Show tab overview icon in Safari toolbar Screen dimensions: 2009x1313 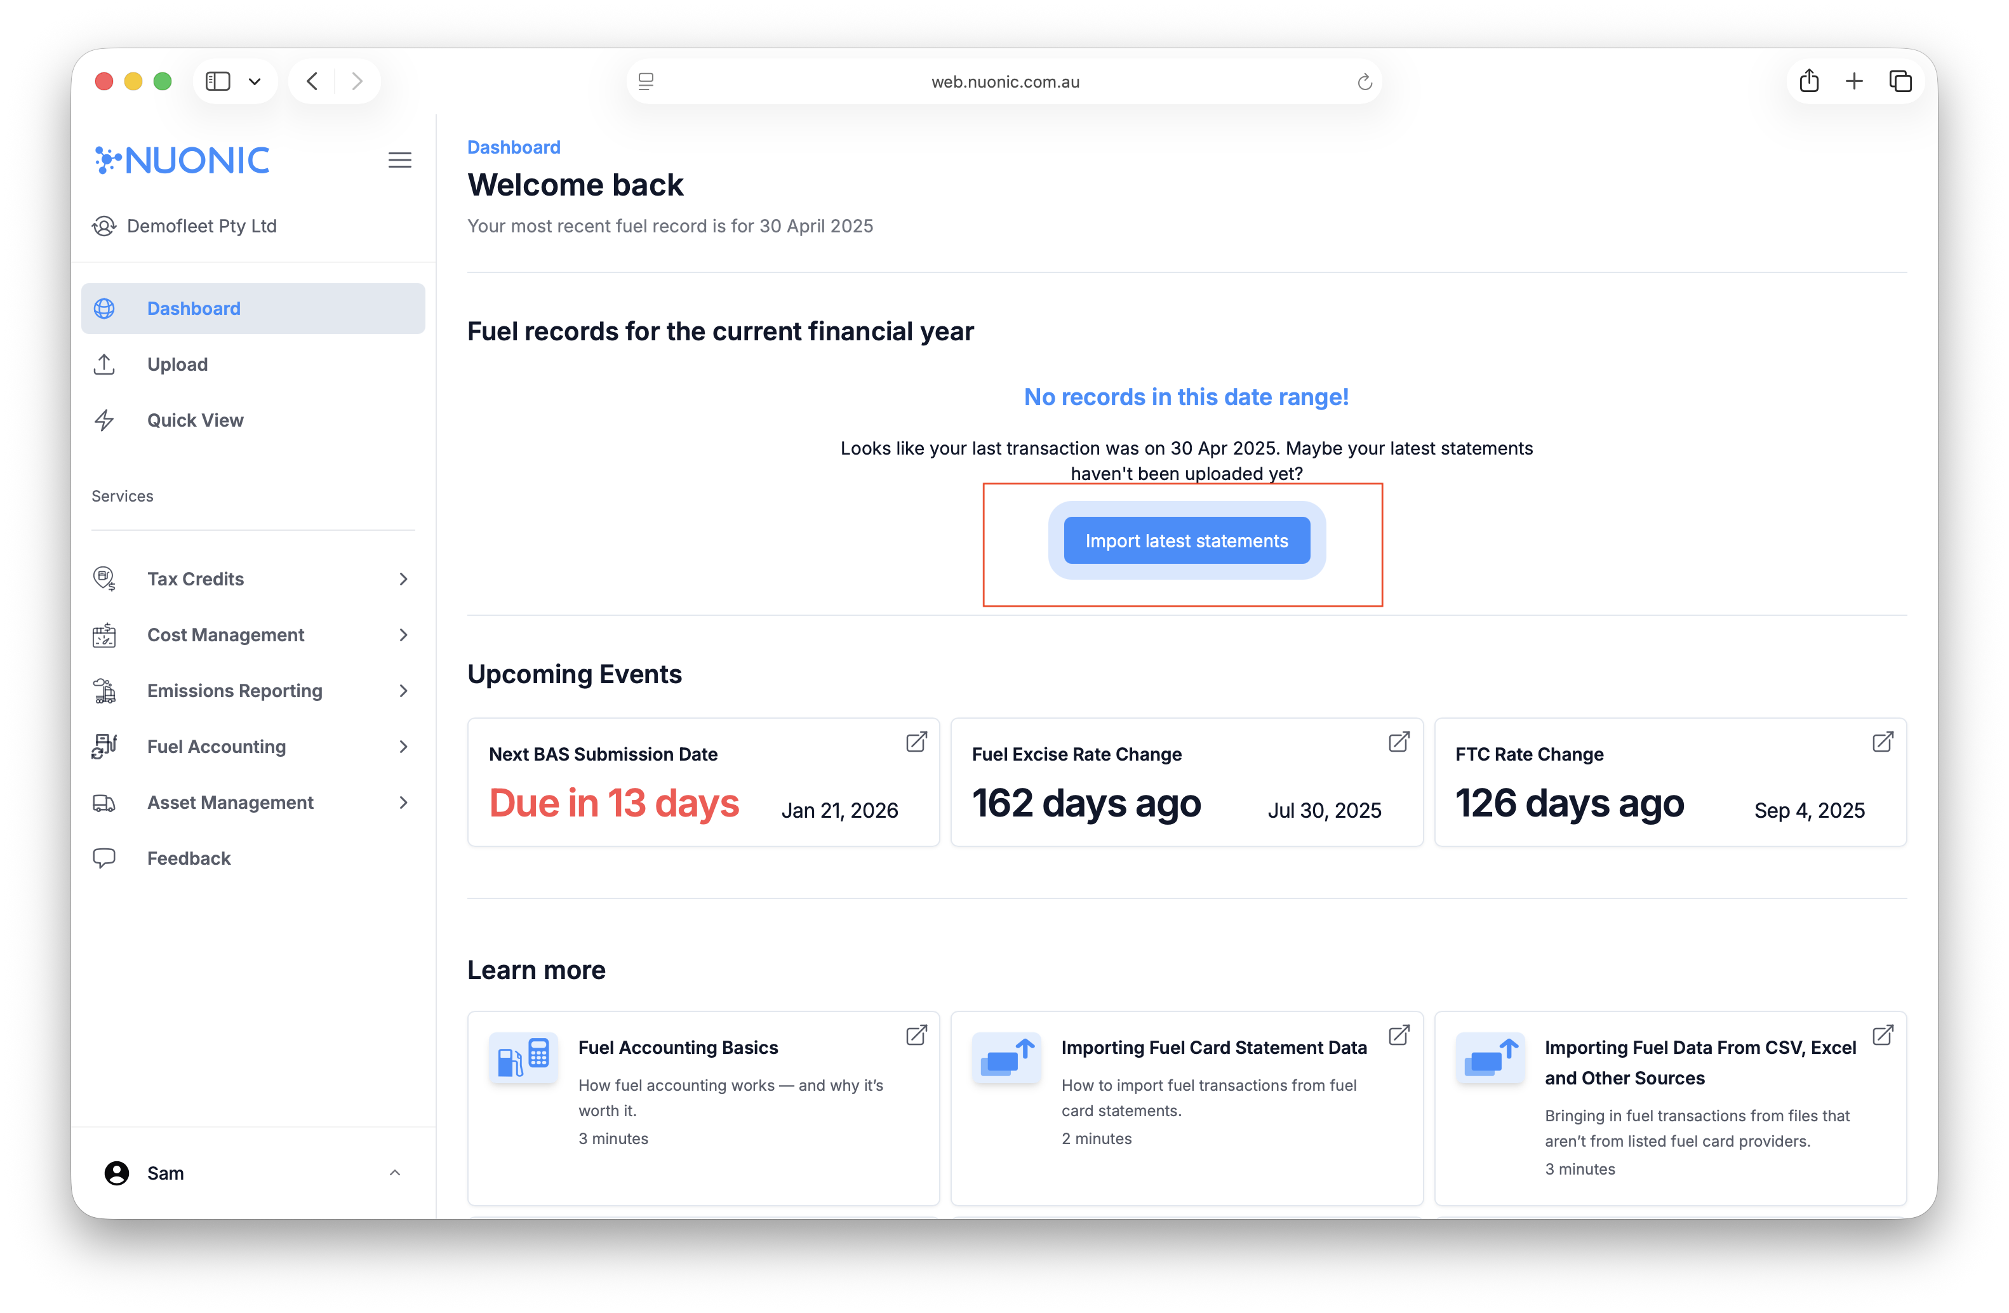1900,82
